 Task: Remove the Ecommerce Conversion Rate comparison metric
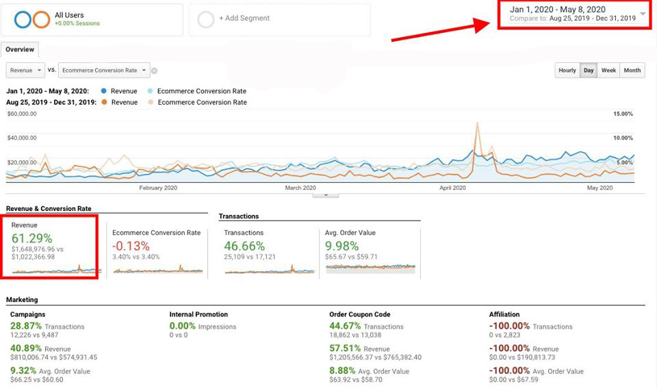pos(155,71)
